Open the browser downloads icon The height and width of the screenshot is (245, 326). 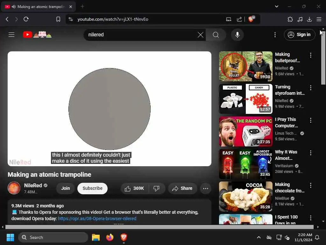(309, 19)
